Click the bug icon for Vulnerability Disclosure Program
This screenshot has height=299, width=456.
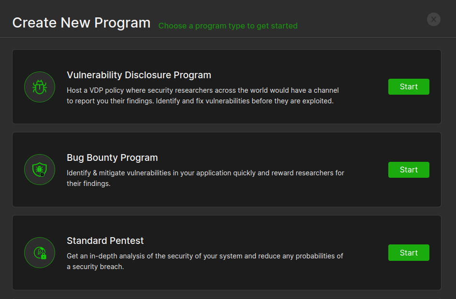tap(40, 87)
